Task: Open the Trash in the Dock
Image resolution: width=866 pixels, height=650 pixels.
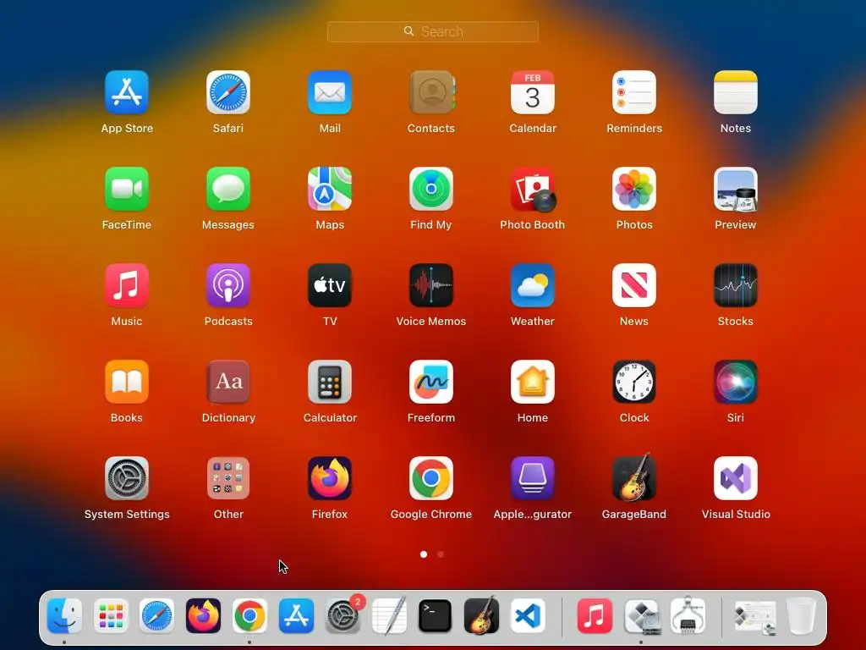Action: (801, 616)
